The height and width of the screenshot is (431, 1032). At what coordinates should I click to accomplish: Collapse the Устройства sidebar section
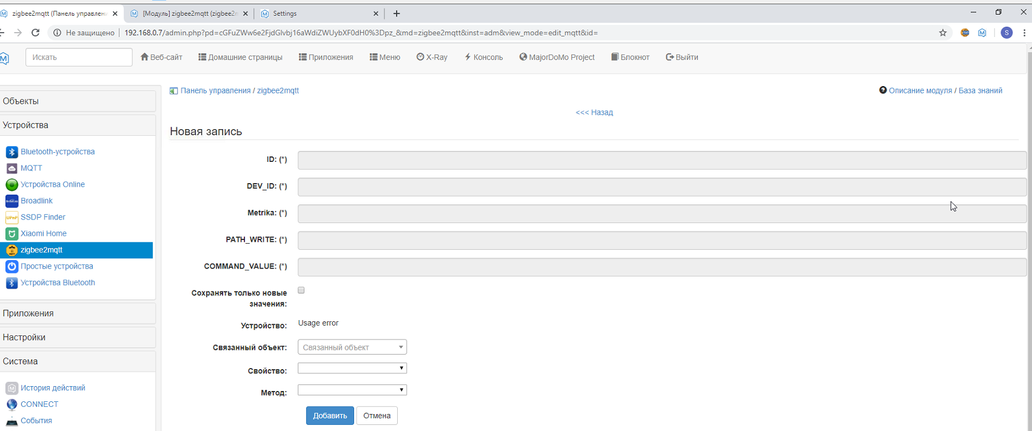78,125
